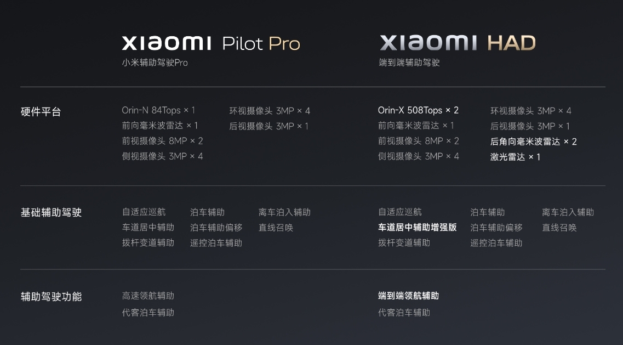Screen dimensions: 623x345
Task: Click the 基础辅助驾驶 row heading
Action: pos(51,212)
